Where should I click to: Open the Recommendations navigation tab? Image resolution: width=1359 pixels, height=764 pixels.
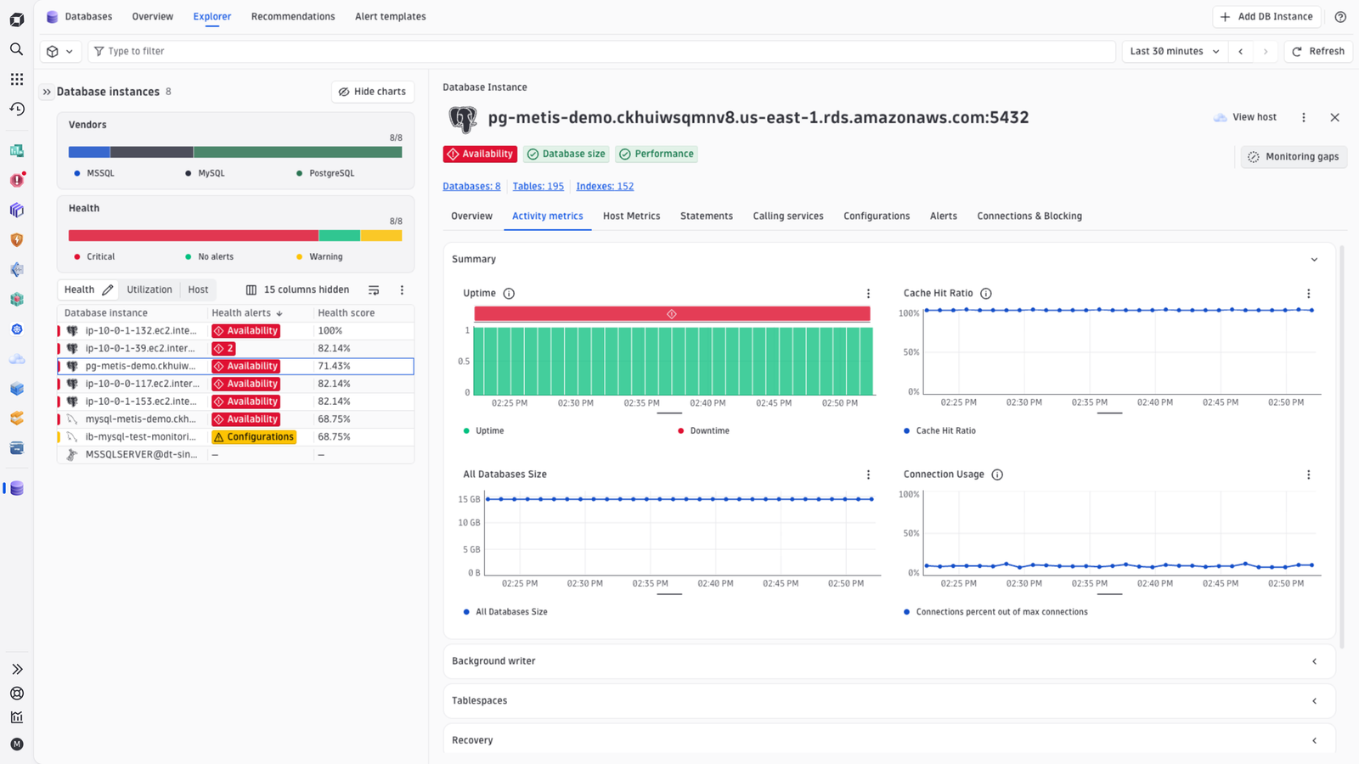tap(293, 17)
